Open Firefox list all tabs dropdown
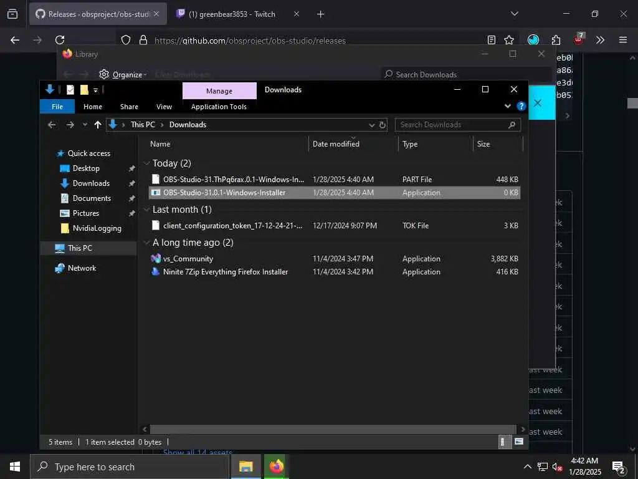 pyautogui.click(x=514, y=14)
